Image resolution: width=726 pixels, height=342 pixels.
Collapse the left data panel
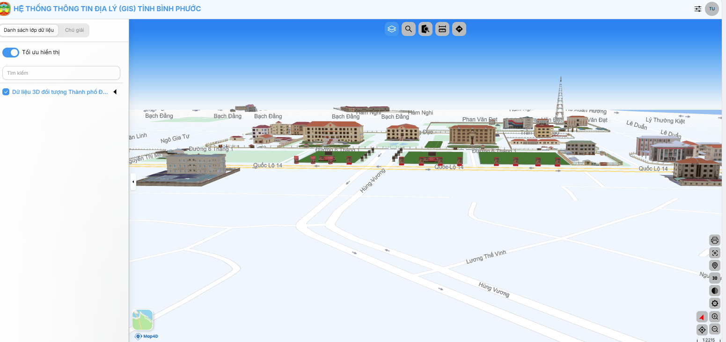[x=132, y=182]
